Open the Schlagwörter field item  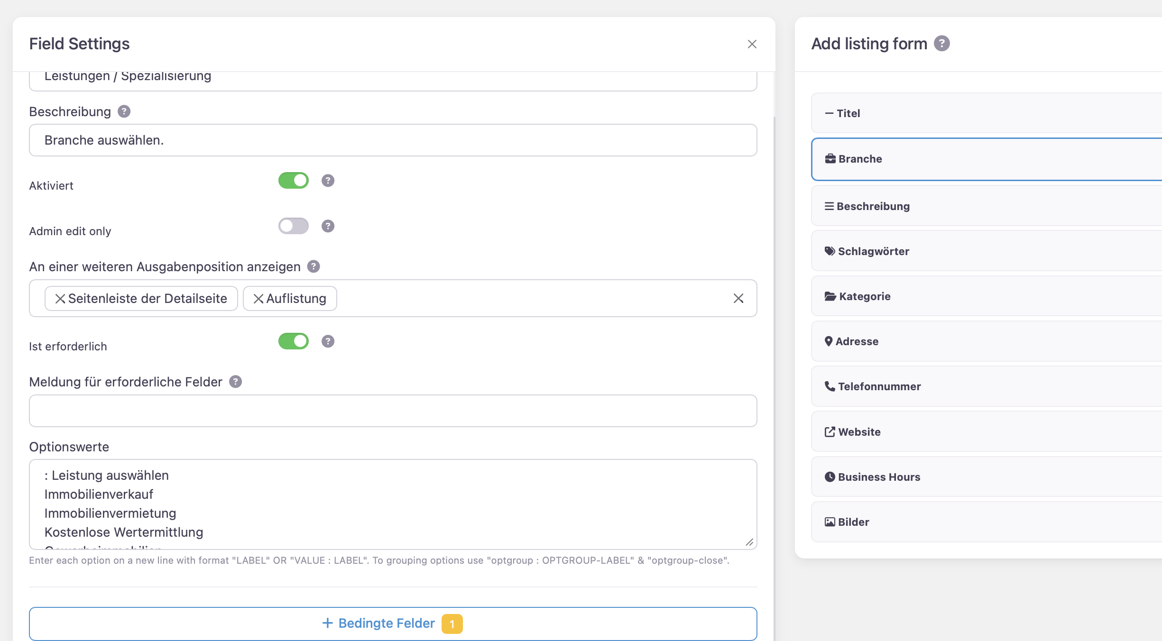tap(873, 251)
